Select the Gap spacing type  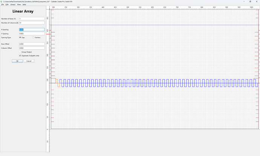(20, 37)
